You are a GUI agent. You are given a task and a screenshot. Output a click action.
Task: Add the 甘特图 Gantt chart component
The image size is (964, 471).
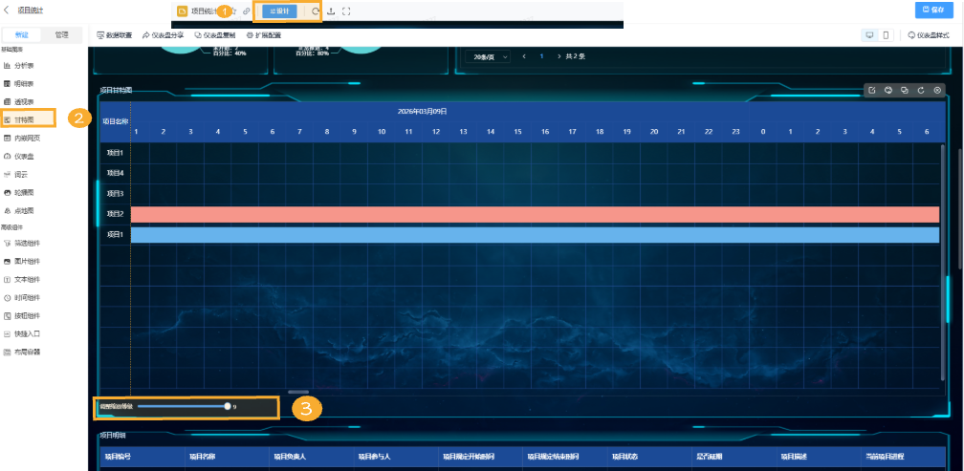(x=25, y=119)
